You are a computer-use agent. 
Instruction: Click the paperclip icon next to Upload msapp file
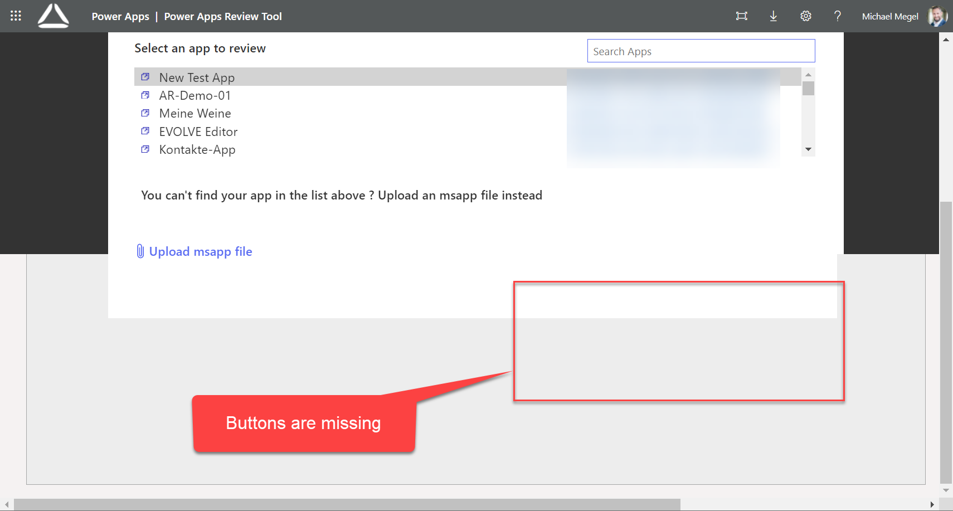click(140, 251)
